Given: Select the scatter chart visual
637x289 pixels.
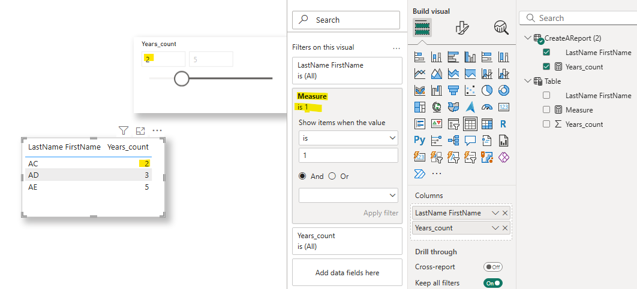Looking at the screenshot, I should pyautogui.click(x=470, y=90).
